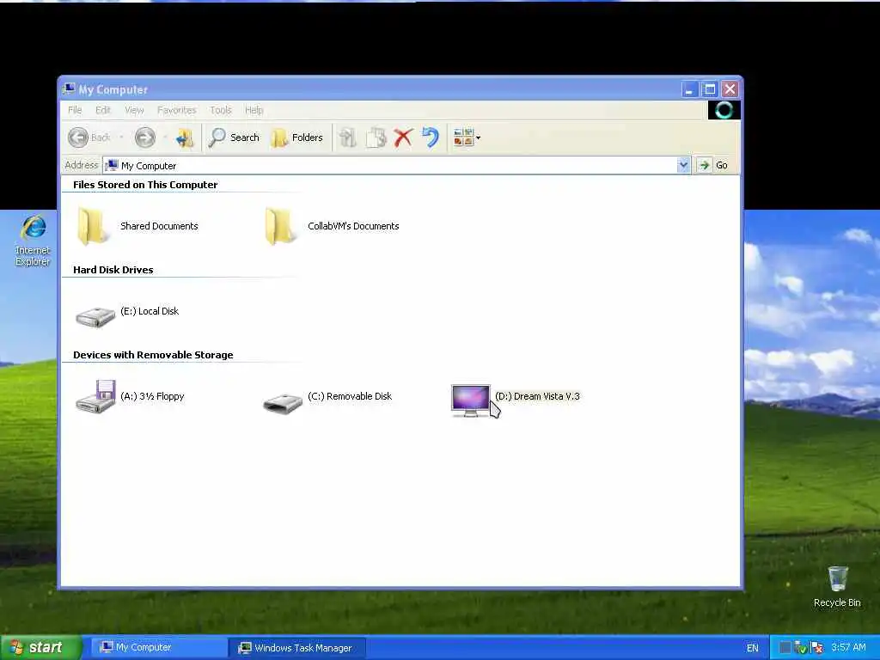Viewport: 880px width, 660px height.
Task: Open the Favorites menu
Action: [177, 110]
